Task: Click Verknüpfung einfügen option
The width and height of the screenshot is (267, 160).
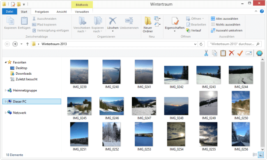Action: tap(51, 30)
